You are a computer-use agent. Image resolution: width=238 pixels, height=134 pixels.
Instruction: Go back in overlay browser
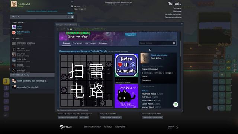coord(58,29)
